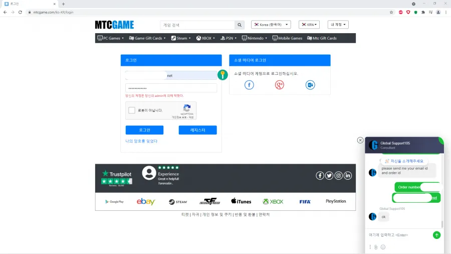Viewport: 451px width, 254px height.
Task: Open a new browser tab
Action: click(63, 4)
